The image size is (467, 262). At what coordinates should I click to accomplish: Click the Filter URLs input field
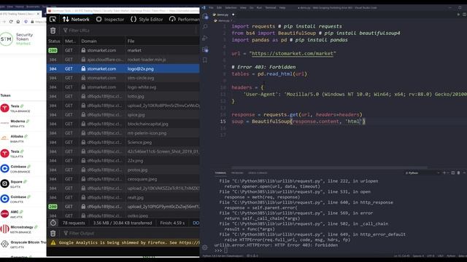pyautogui.click(x=128, y=31)
